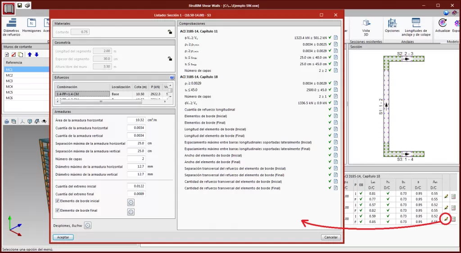Open the Vista 3D view
The width and height of the screenshot is (461, 253).
[x=366, y=26]
